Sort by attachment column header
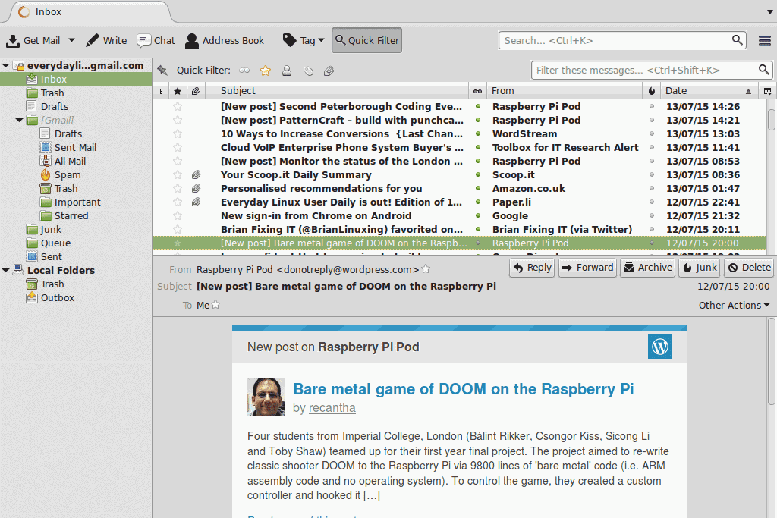This screenshot has height=518, width=777. (196, 90)
